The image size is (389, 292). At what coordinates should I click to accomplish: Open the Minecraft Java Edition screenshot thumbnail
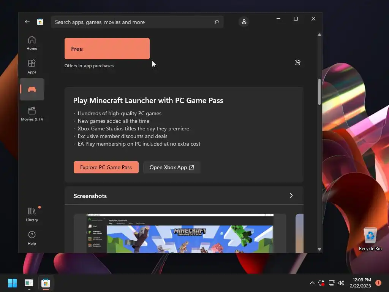coord(180,233)
